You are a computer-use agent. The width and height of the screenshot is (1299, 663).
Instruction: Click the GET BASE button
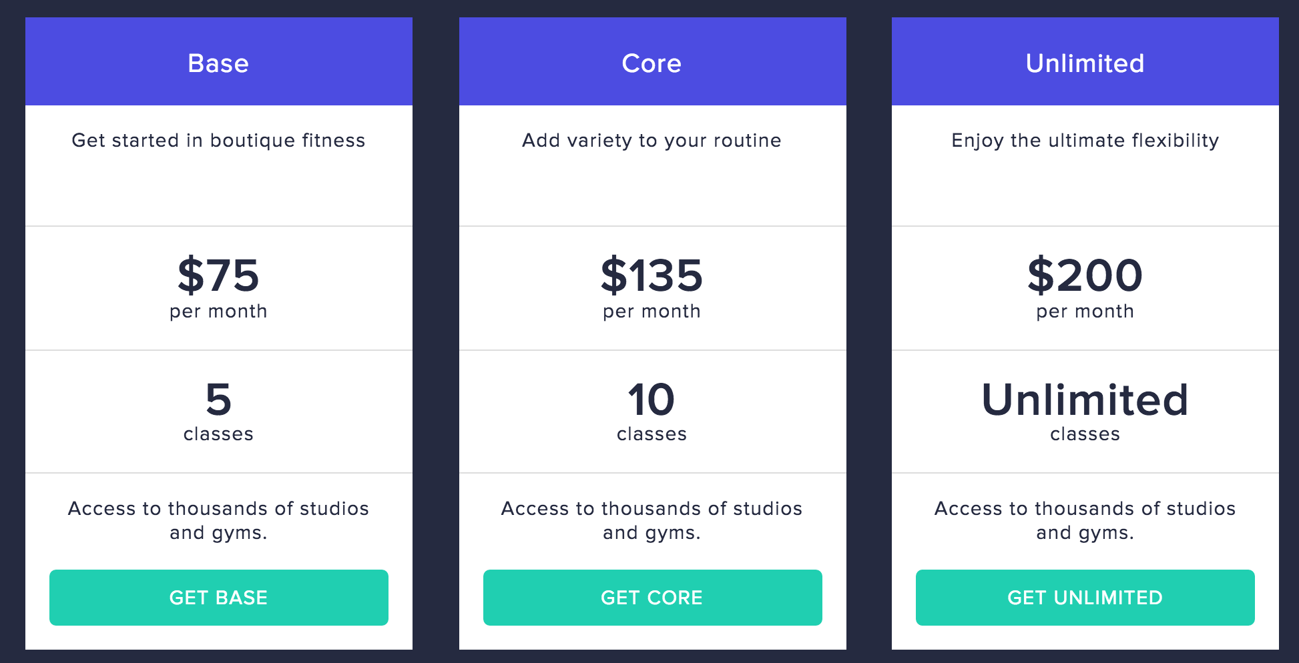[218, 598]
